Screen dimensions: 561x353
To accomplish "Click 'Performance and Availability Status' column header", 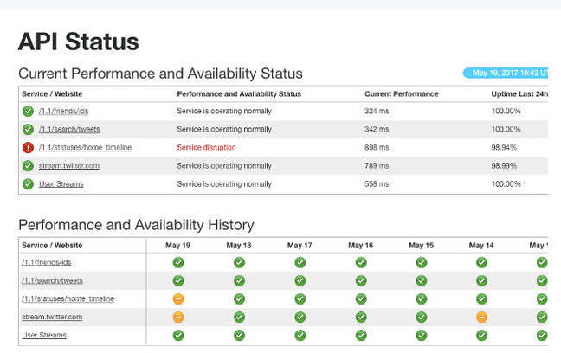I will click(239, 93).
